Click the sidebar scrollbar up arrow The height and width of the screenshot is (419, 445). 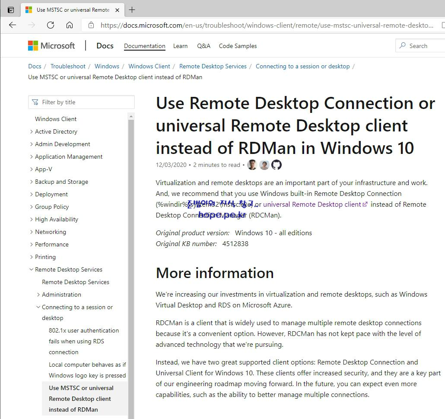[x=131, y=116]
